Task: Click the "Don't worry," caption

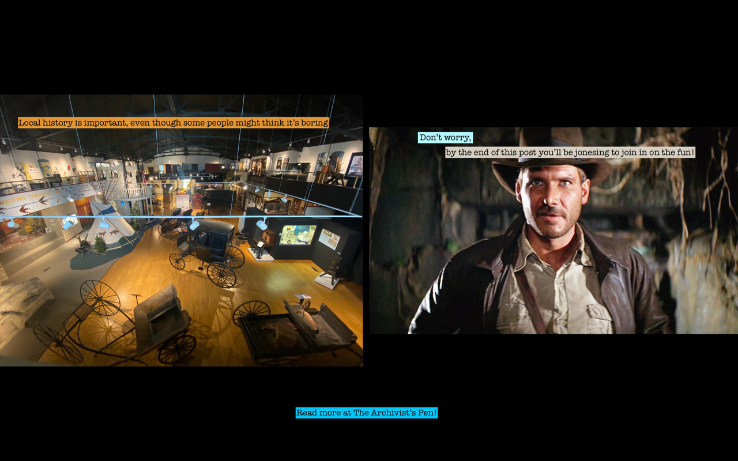Action: pyautogui.click(x=445, y=138)
